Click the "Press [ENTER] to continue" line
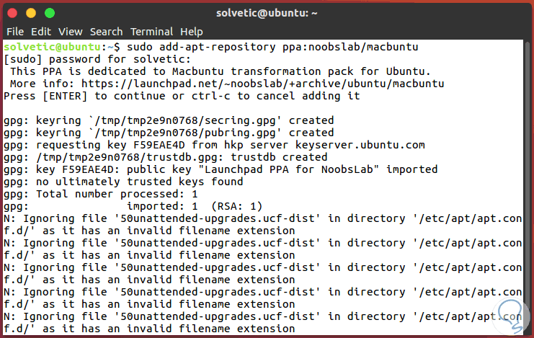Viewport: 534px width, 338px height. [x=182, y=96]
